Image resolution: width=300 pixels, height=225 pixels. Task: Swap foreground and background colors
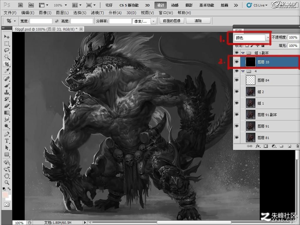[x=9, y=189]
